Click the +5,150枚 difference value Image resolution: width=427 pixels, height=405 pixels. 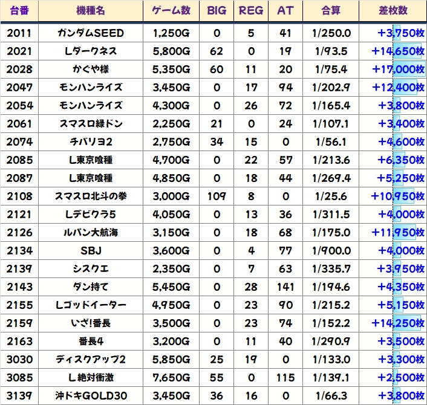[401, 305]
